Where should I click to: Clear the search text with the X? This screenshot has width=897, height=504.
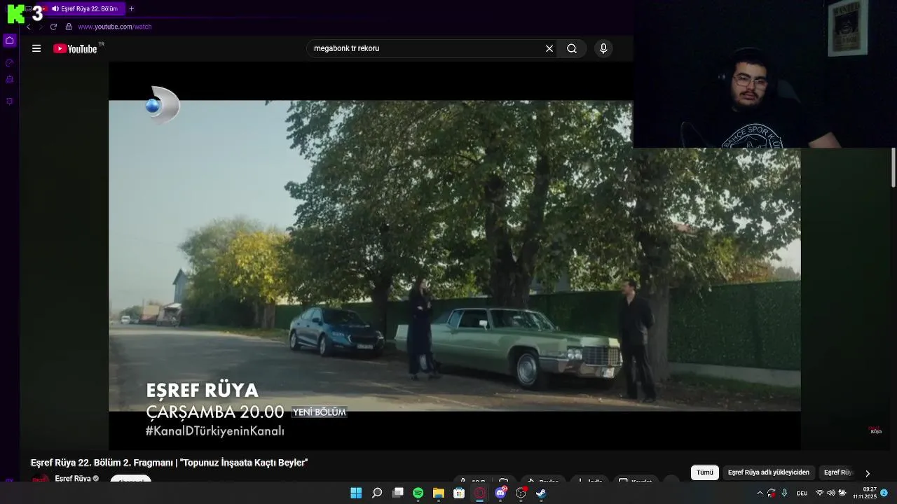click(549, 48)
